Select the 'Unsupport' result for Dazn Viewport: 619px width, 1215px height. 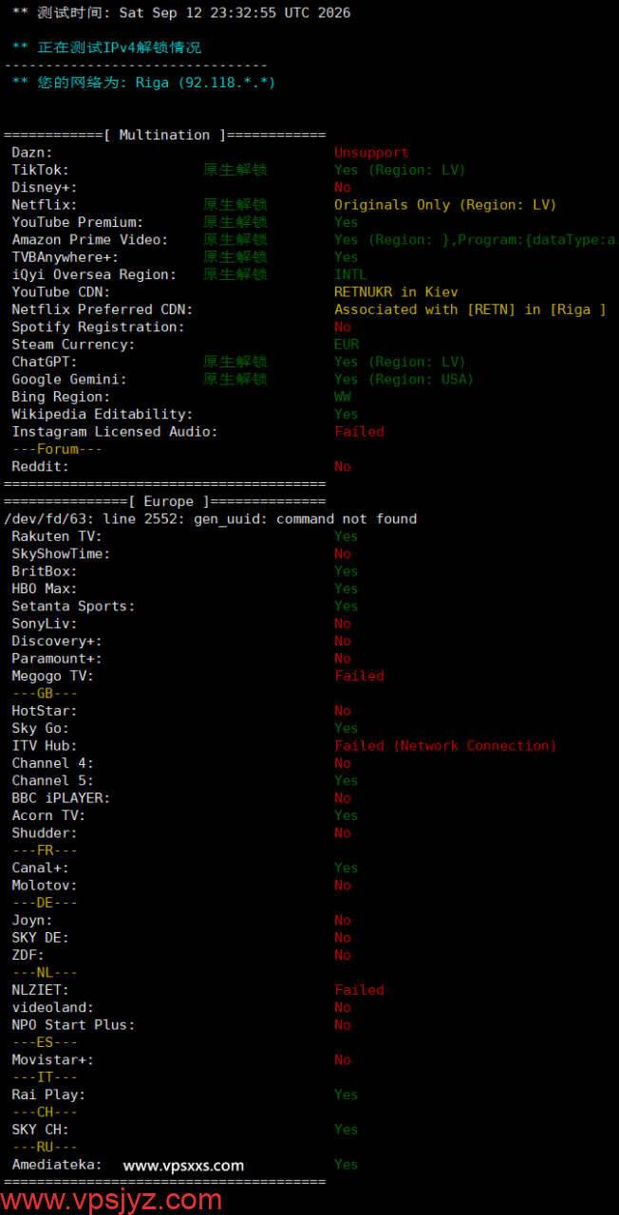coord(371,153)
